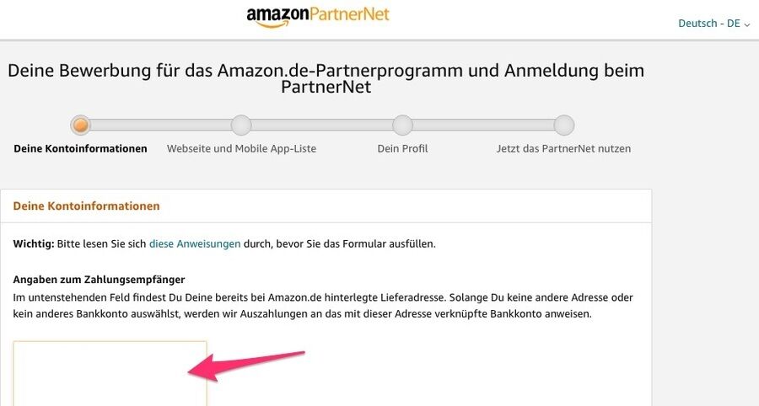
Task: Select the orange first progress step circle
Action: (80, 126)
